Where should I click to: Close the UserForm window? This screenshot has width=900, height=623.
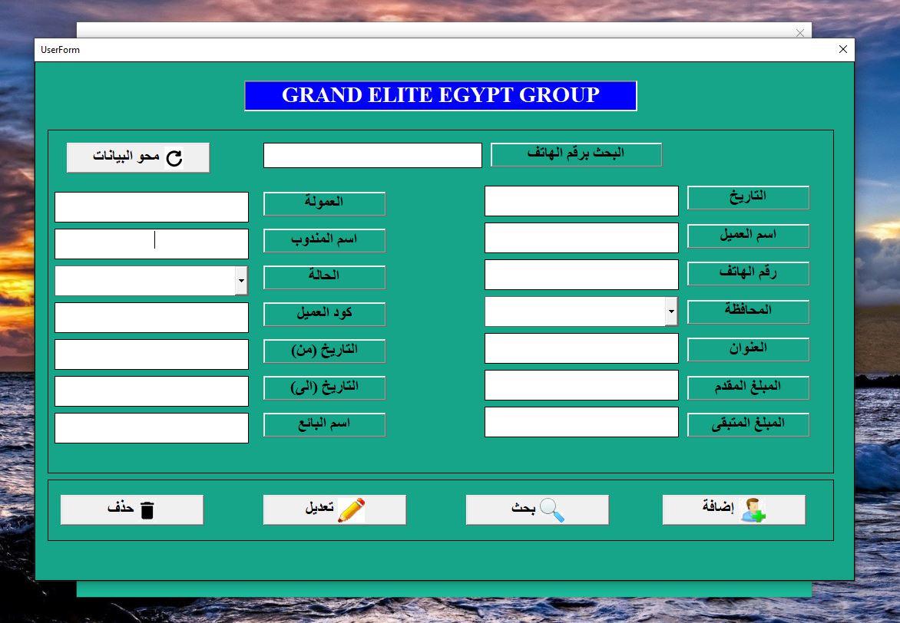click(x=842, y=49)
